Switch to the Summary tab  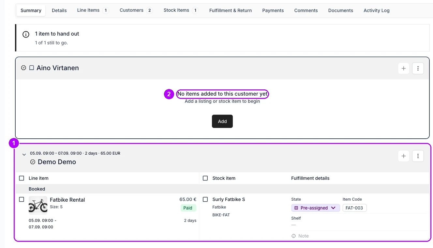point(31,10)
